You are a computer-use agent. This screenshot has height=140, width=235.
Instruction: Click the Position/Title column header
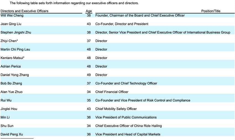click(x=211, y=11)
